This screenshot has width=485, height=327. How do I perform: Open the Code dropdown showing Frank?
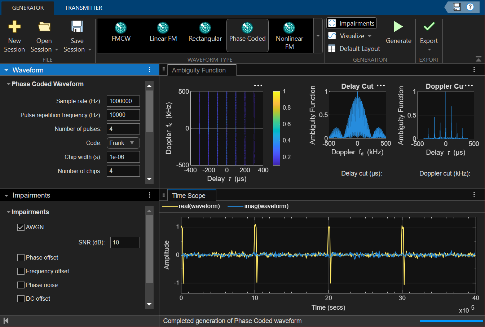[123, 143]
